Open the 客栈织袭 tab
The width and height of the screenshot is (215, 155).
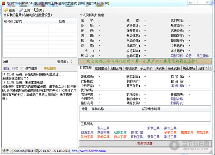pyautogui.click(x=131, y=68)
